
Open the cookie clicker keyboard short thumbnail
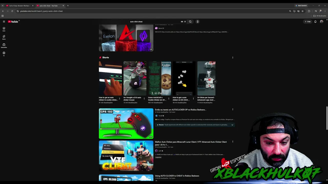(x=110, y=78)
